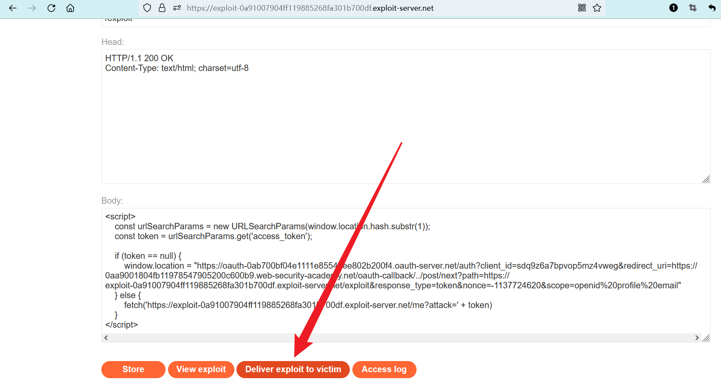
Task: Click the undo arrow toolbar icon
Action: coord(712,8)
